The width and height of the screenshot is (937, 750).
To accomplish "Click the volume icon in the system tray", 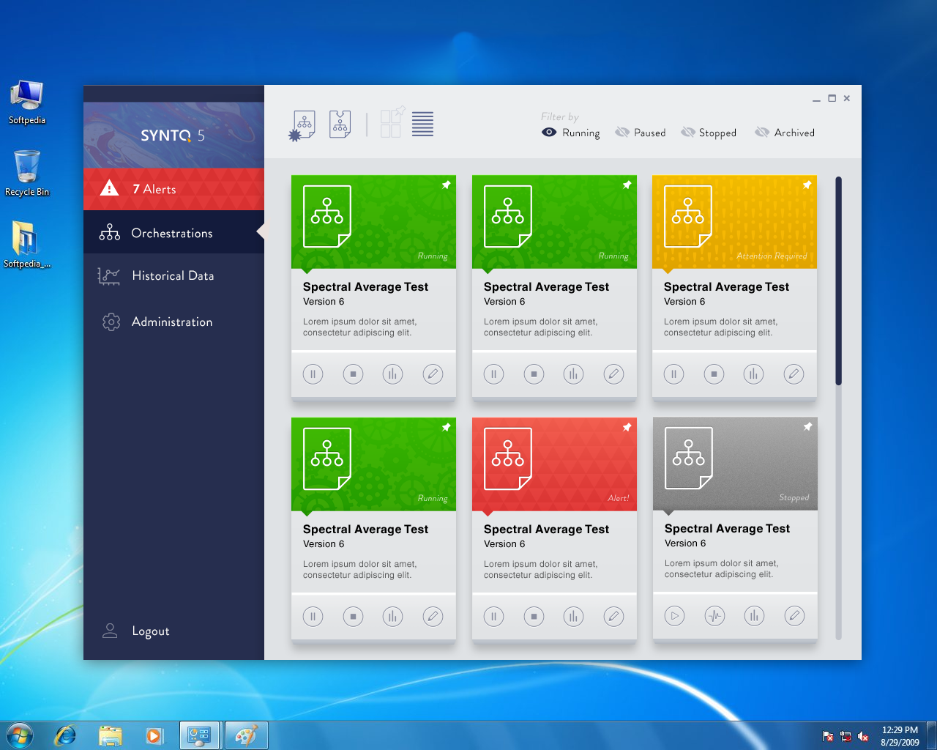I will (x=863, y=736).
